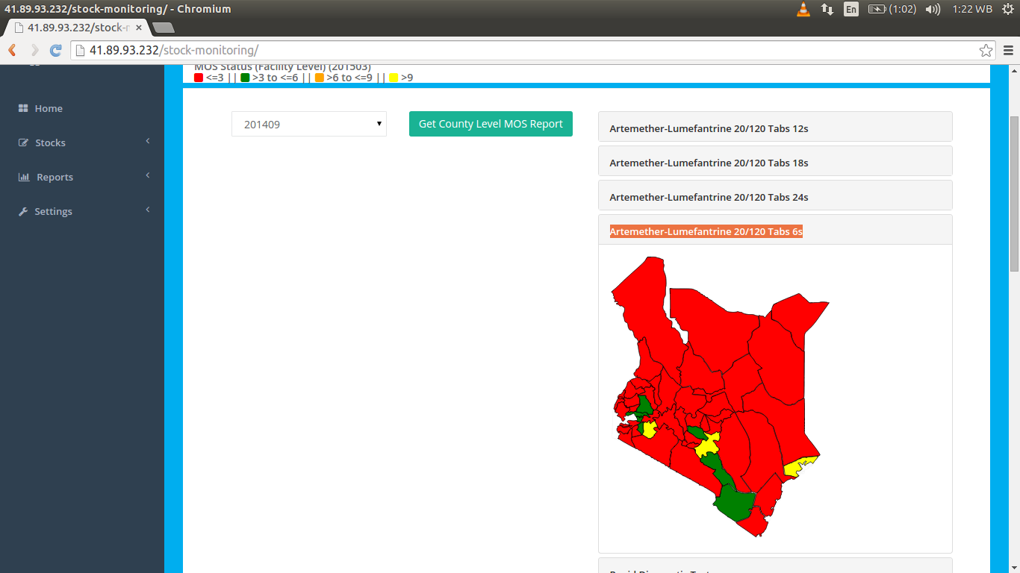Switch to the 41.89.93.232/stock tab
This screenshot has width=1020, height=573.
pyautogui.click(x=75, y=28)
